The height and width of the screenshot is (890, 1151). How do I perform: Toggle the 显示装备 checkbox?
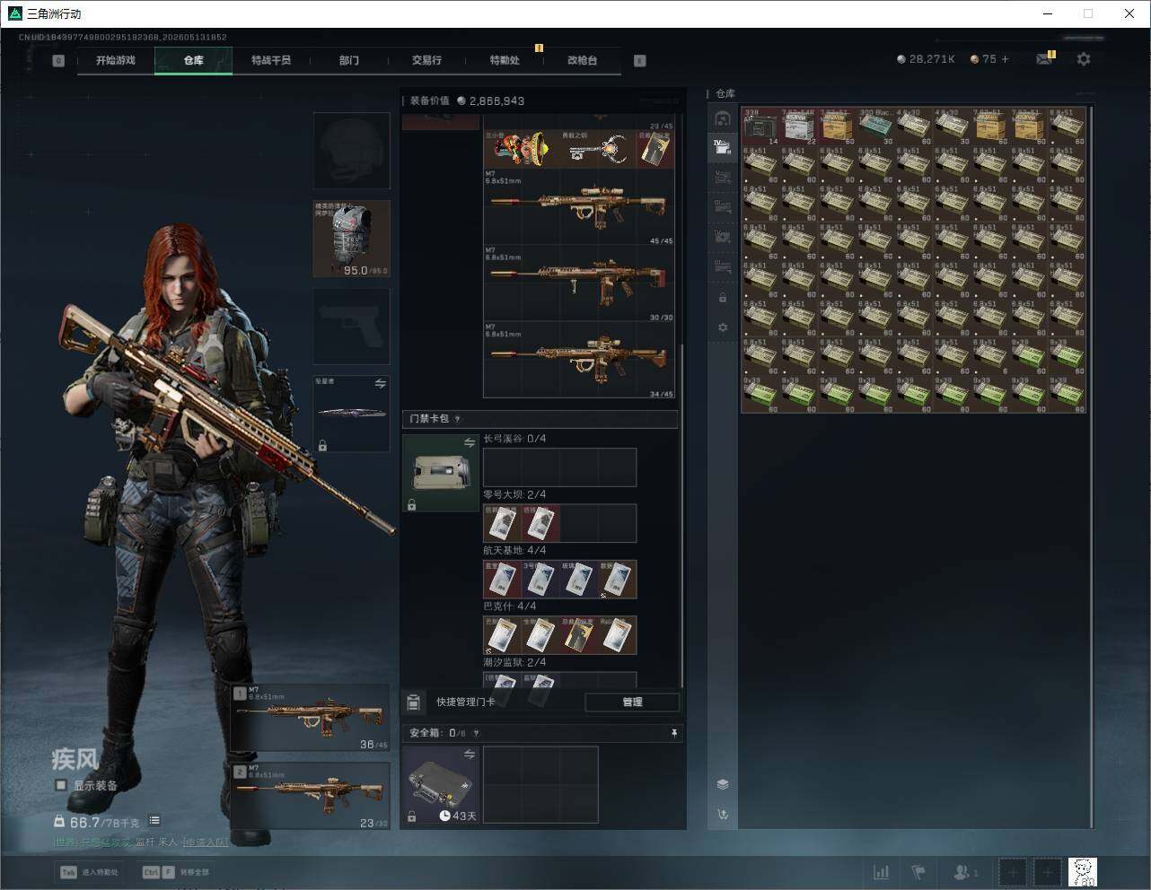(x=61, y=785)
